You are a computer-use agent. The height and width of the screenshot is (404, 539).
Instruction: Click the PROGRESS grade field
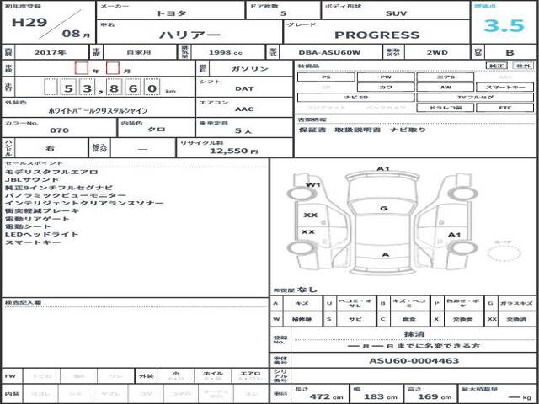tap(376, 35)
